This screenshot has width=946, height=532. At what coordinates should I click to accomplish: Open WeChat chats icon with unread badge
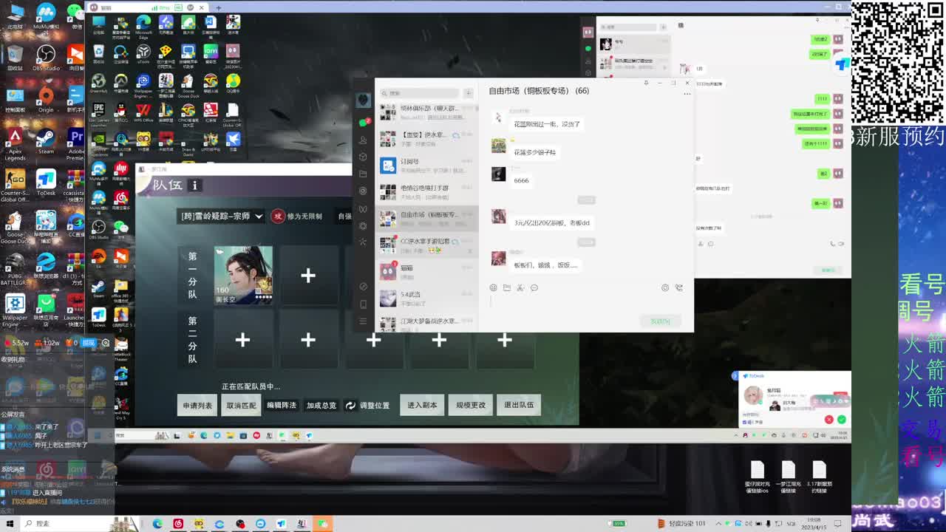click(x=363, y=123)
